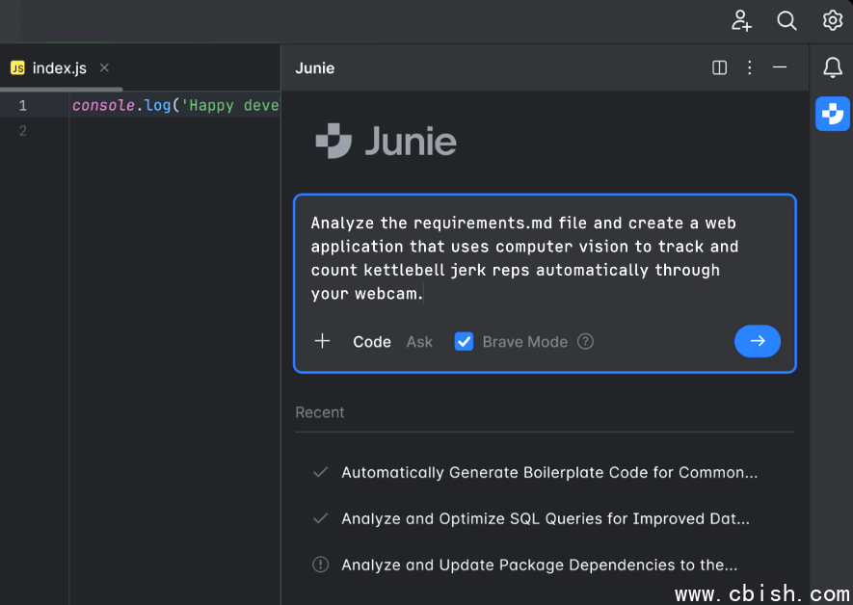853x605 pixels.
Task: Click the 'Junie' panel title text
Action: click(315, 68)
